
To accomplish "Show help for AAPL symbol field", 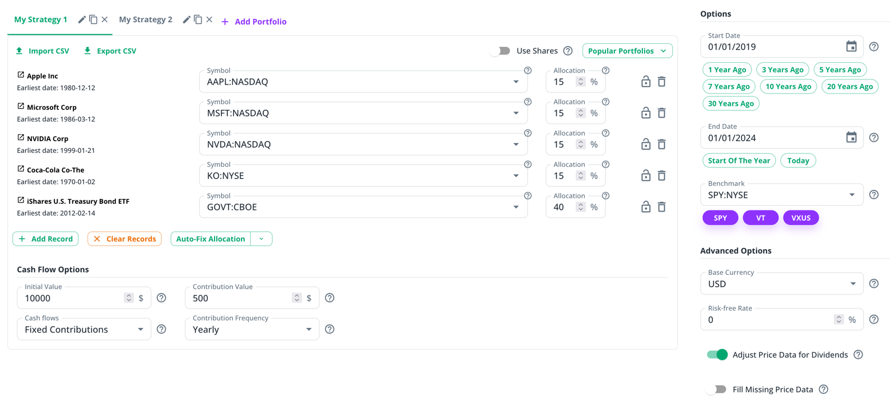I will 528,71.
